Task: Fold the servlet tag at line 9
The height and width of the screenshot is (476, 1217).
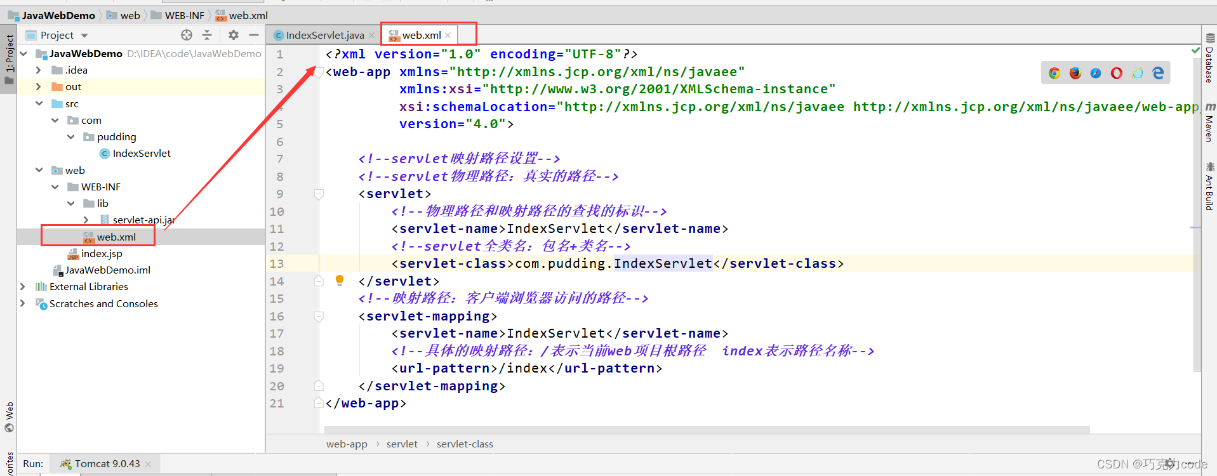Action: (x=319, y=194)
